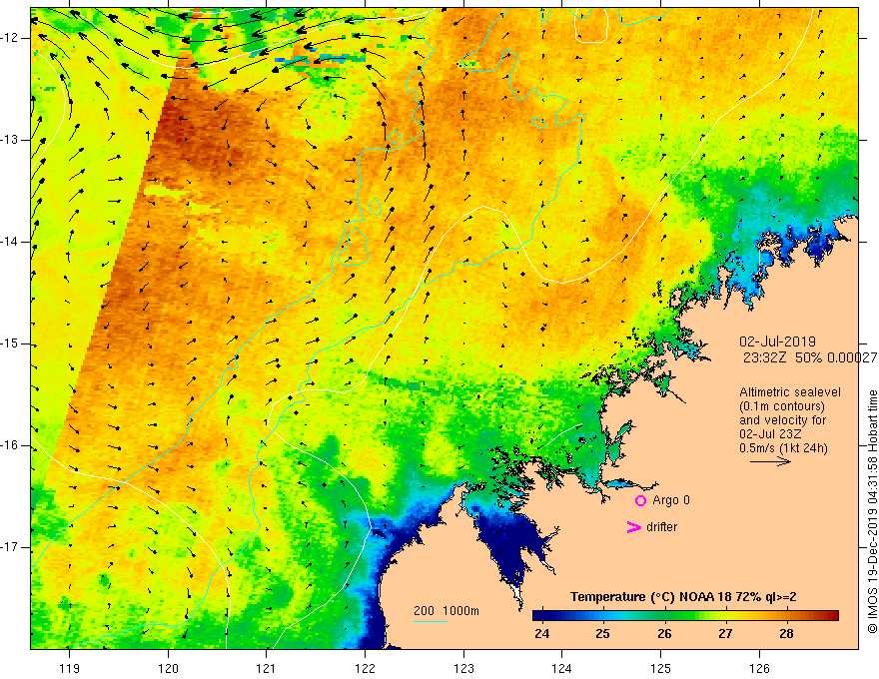Click the 0.5m/s velocity scale arrow
879x679 pixels.
(770, 461)
